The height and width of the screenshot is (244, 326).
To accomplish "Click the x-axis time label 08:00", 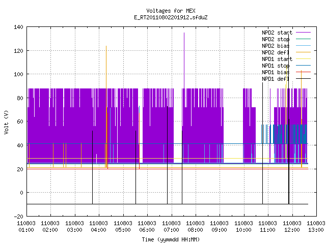I will pyautogui.click(x=195, y=230).
